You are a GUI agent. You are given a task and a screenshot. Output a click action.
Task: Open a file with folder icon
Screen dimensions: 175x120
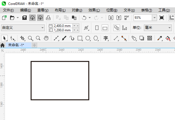pyautogui.click(x=12, y=18)
